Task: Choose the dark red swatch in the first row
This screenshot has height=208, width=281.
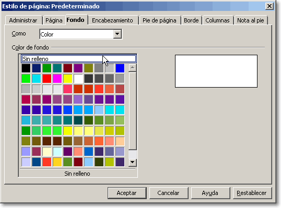Action: click(68, 68)
